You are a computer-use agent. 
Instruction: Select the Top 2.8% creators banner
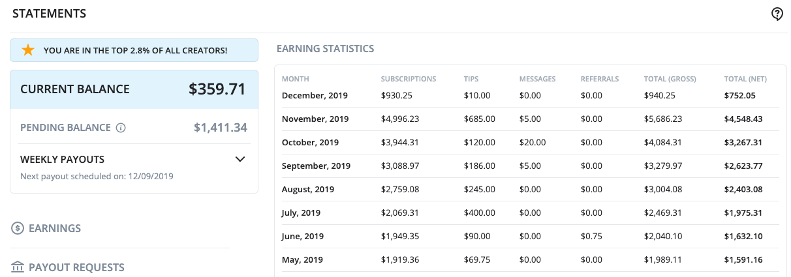134,50
